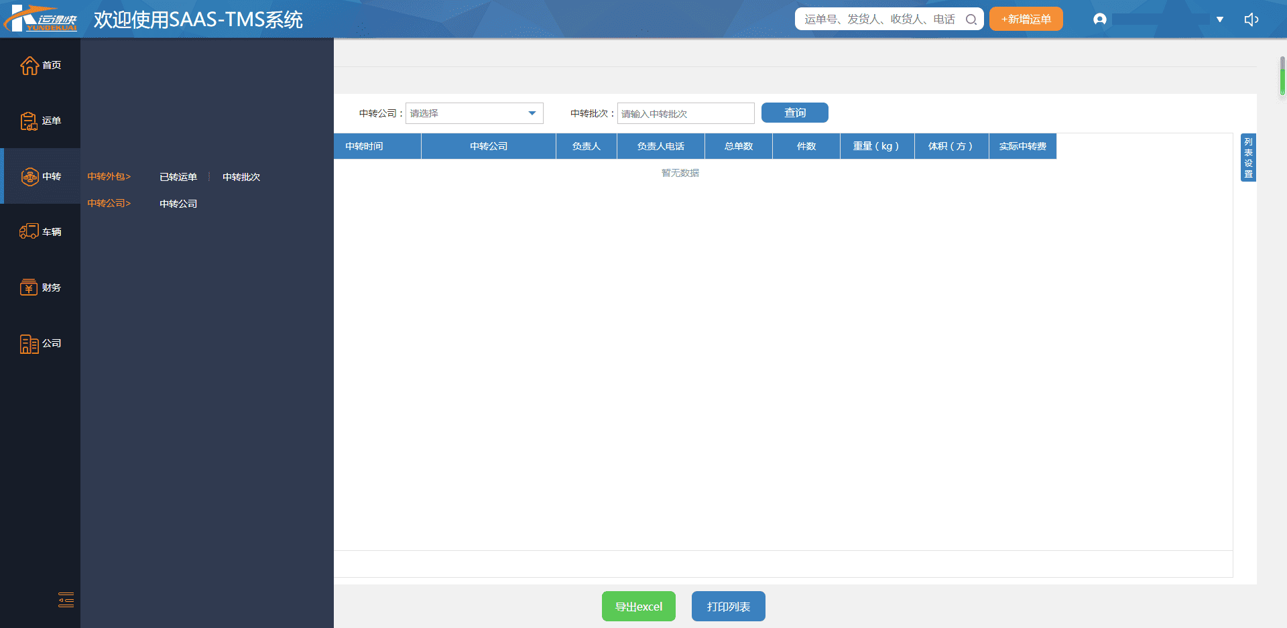Click the 中转批次 batch input field
The width and height of the screenshot is (1287, 628).
[685, 113]
